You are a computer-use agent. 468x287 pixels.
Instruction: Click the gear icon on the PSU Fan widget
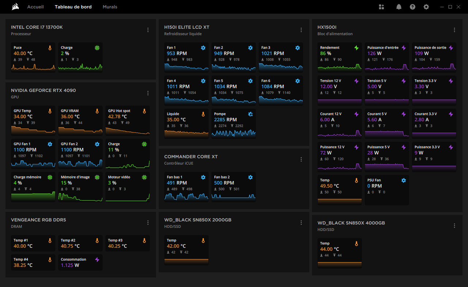tap(403, 180)
